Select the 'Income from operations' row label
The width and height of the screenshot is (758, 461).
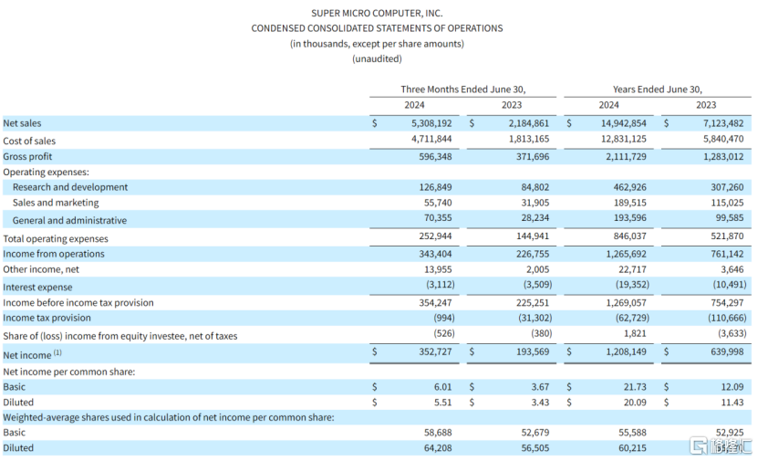click(x=54, y=254)
